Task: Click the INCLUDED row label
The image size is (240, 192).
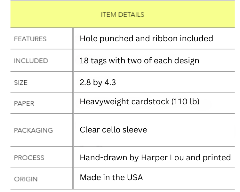Action: coord(31,61)
